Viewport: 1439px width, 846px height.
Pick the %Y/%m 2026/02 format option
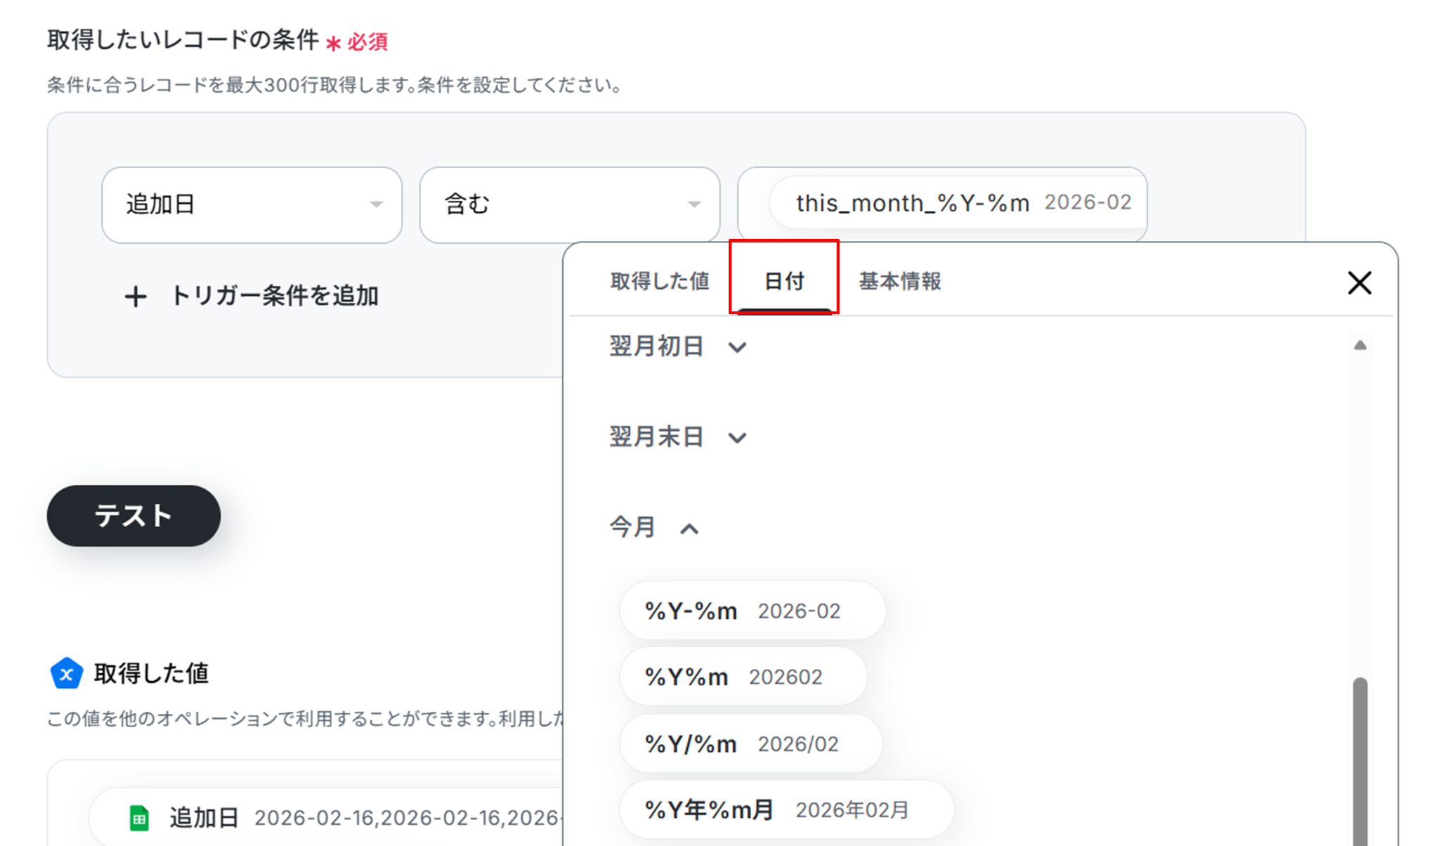750,743
